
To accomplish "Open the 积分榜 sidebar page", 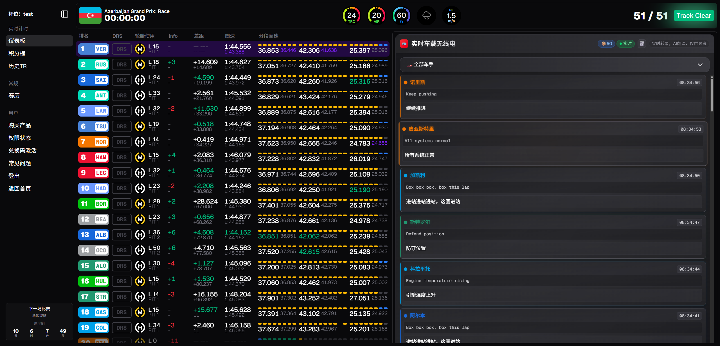I will point(17,53).
